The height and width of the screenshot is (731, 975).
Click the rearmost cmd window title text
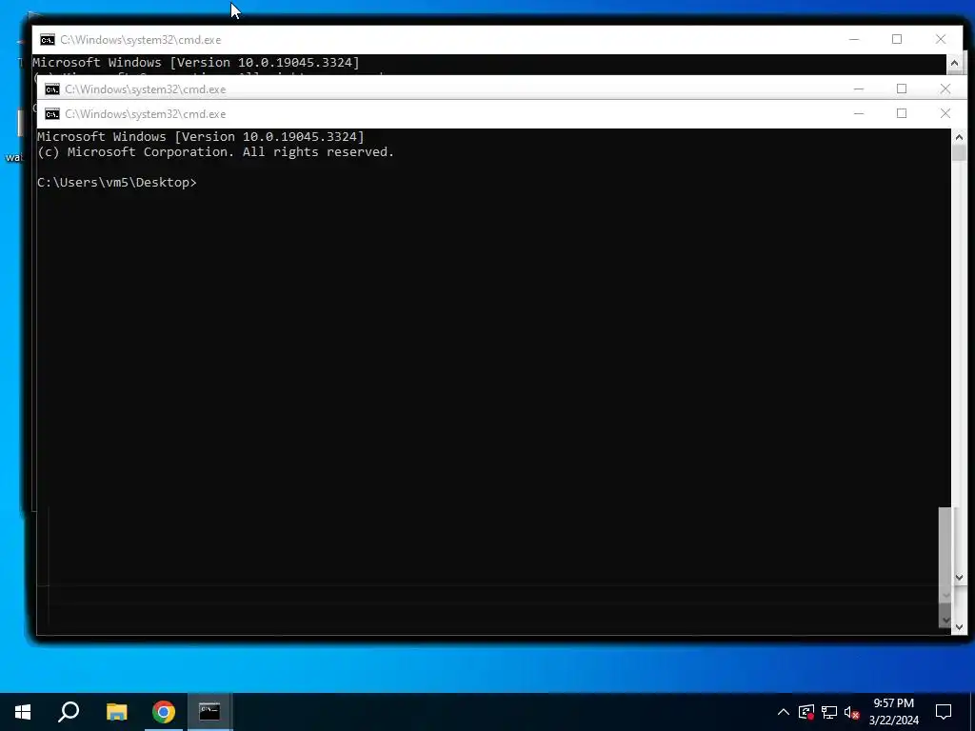(141, 40)
